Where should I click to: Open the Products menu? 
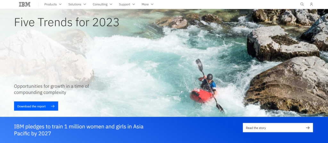pos(53,4)
